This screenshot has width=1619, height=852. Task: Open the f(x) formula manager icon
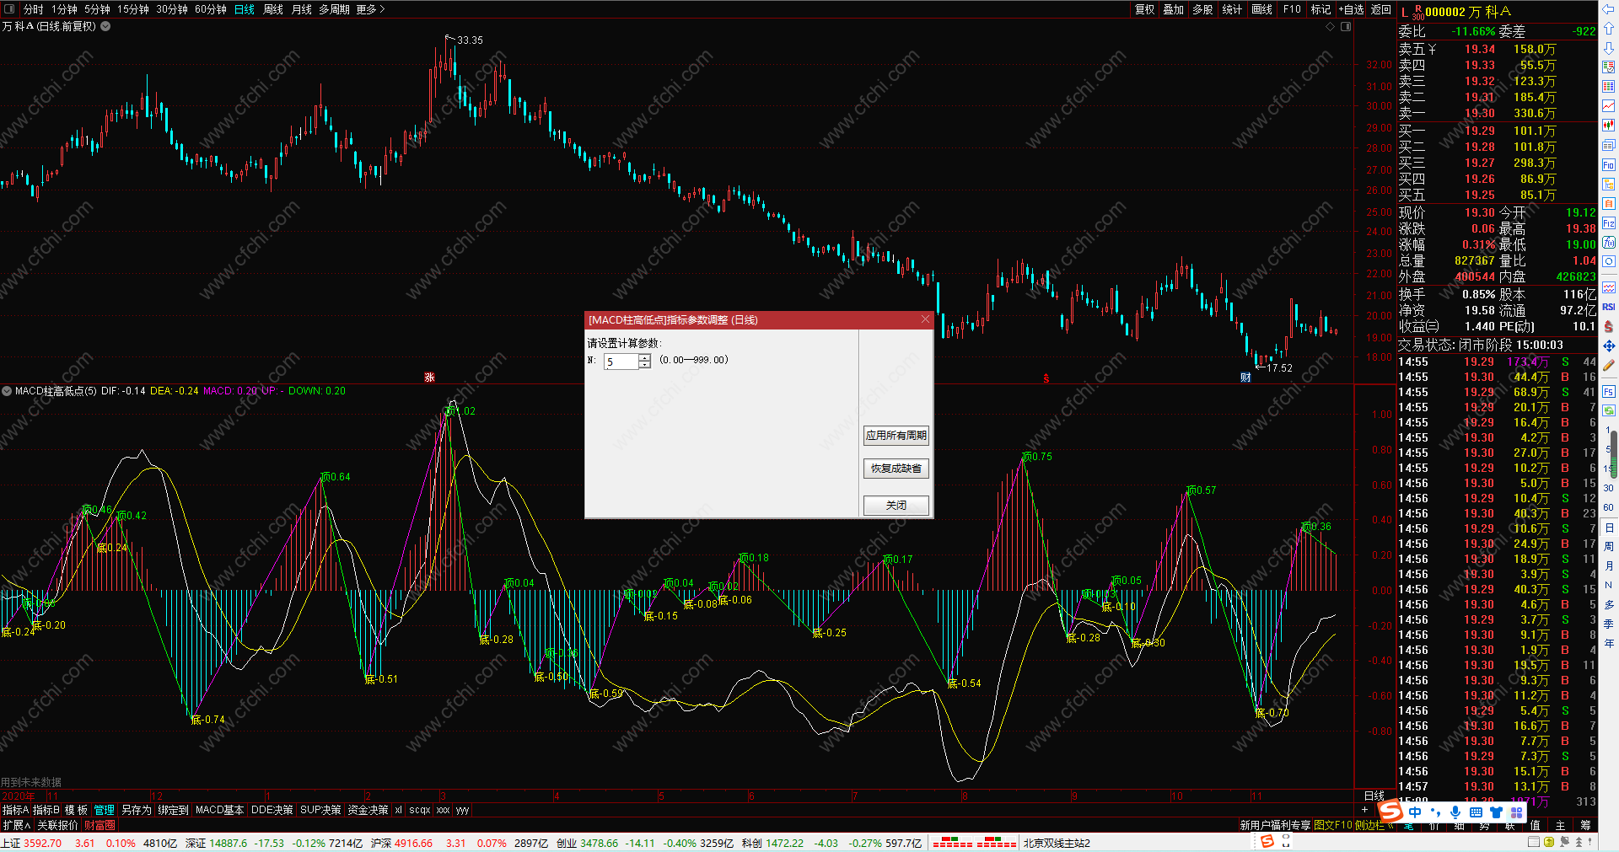pos(1609,243)
